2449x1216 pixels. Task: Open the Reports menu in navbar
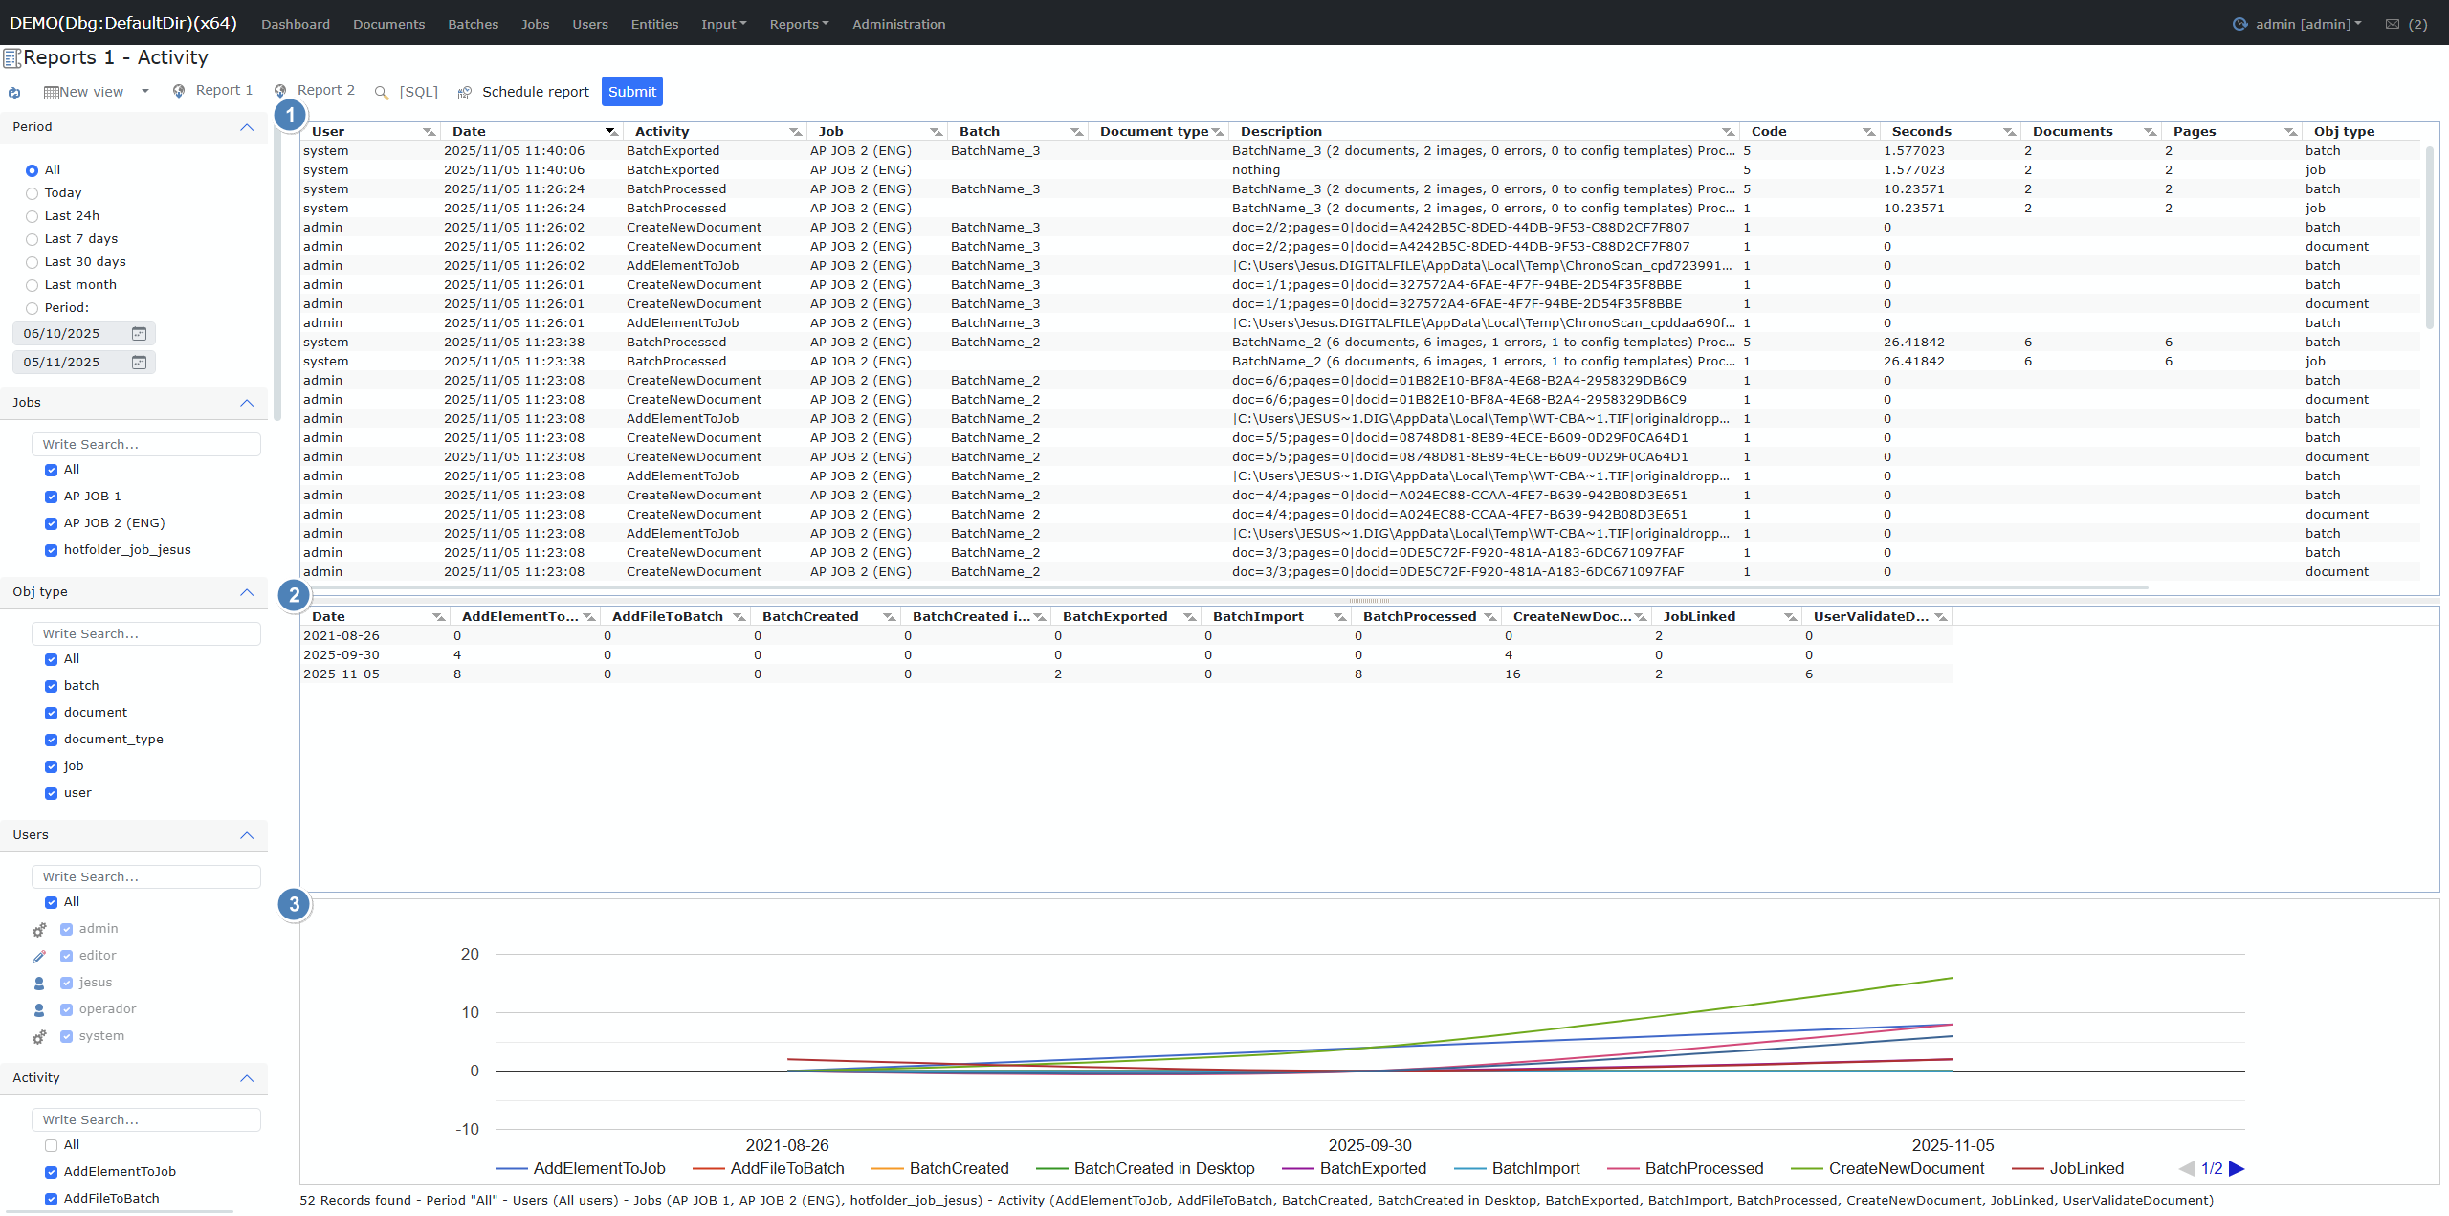(799, 24)
